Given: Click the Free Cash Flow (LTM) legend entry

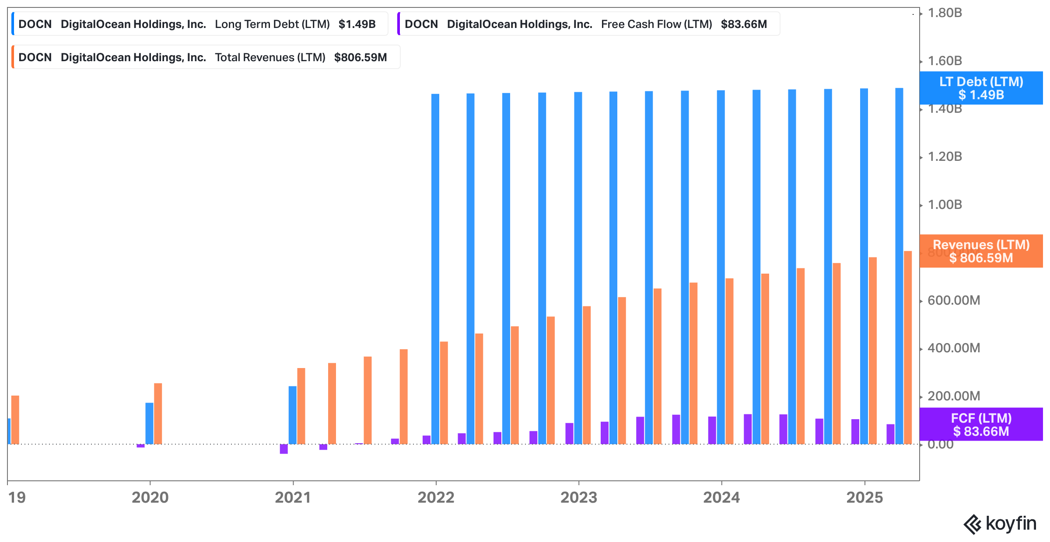Looking at the screenshot, I should pyautogui.click(x=588, y=24).
